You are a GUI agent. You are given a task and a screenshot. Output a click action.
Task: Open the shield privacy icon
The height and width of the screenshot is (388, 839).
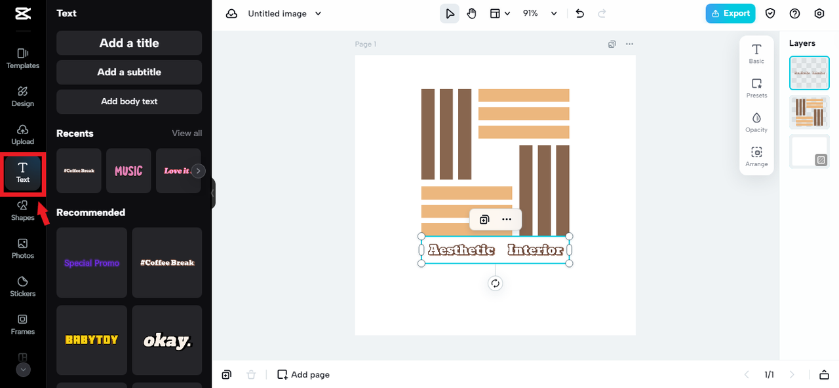771,14
